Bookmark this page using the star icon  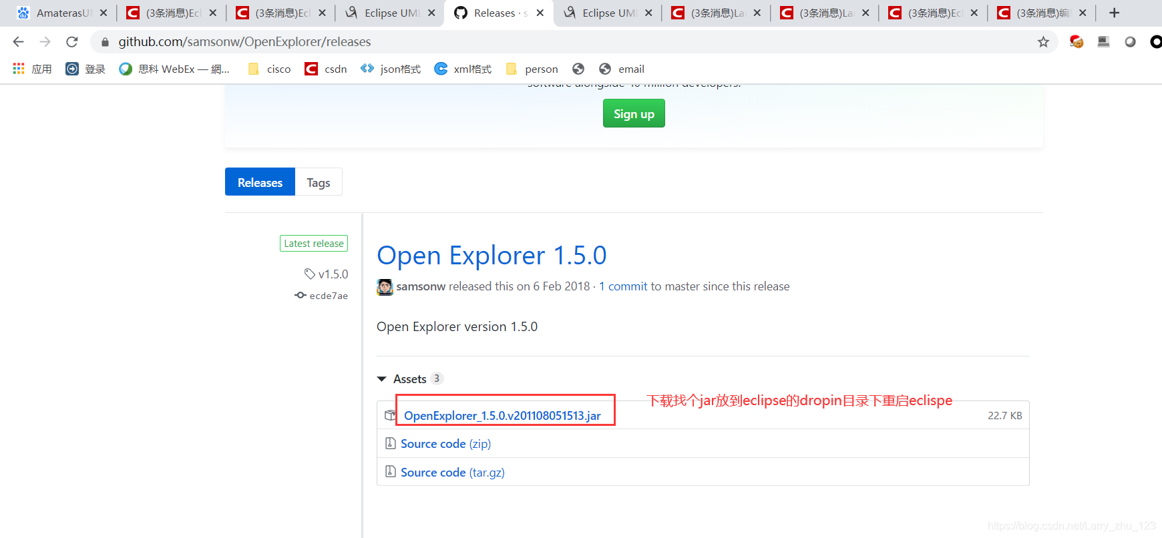click(x=1043, y=42)
